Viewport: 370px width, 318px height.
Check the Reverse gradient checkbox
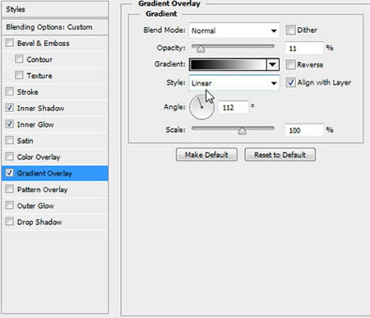[290, 65]
